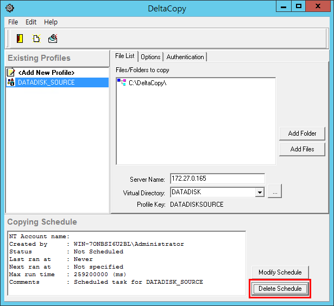Click the exit door icon in toolbar
Viewport: 334px width, 306px height.
click(x=20, y=39)
